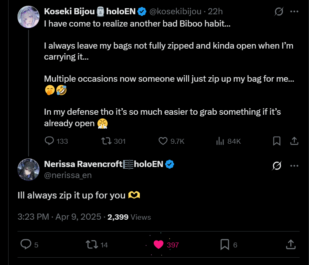
Task: Repost Koseki Bijou's tweet
Action: (x=106, y=141)
